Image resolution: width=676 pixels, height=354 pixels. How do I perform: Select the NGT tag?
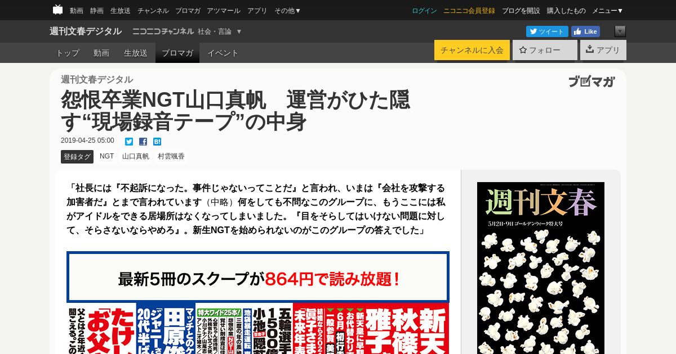[107, 156]
